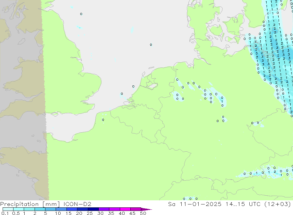
Task: Click the 2–5 mm legend color segment
Action: (40, 209)
